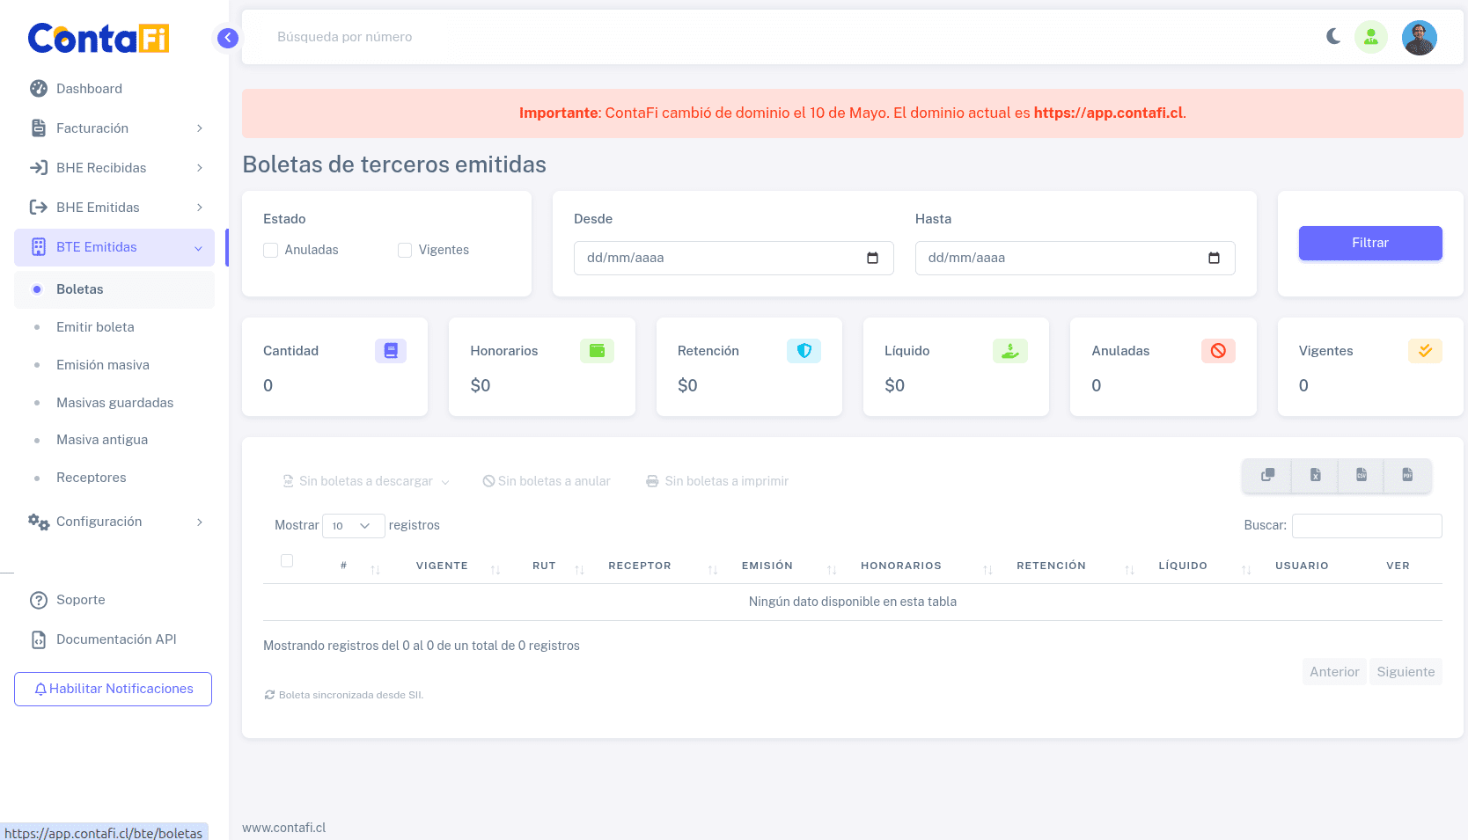Expand the Facturación sidebar menu
This screenshot has width=1468, height=840.
pos(116,128)
